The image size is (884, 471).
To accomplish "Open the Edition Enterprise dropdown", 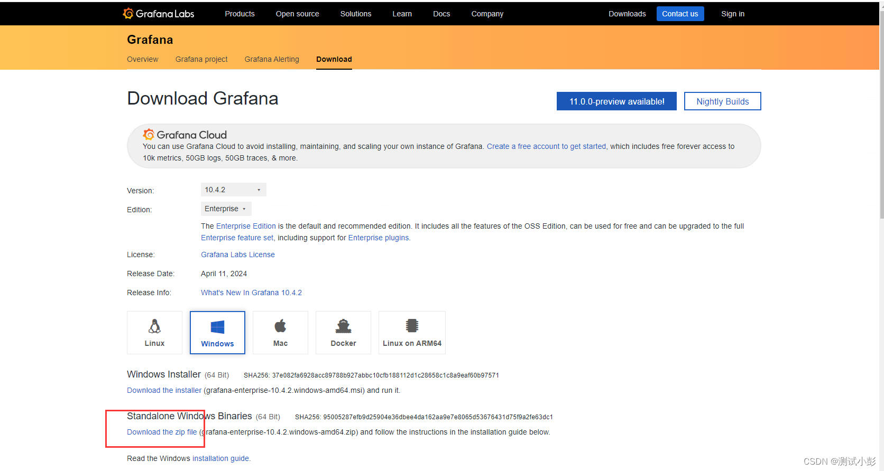I will click(226, 209).
